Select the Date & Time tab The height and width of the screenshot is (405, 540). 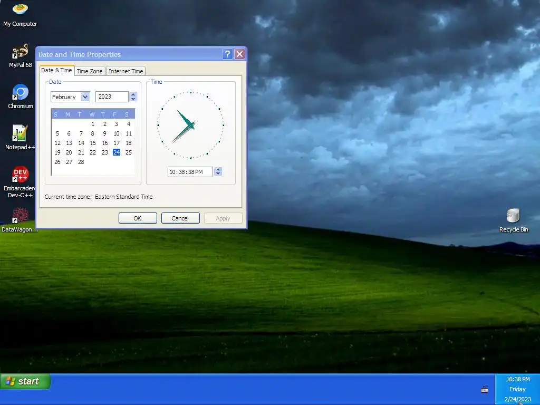click(x=57, y=70)
